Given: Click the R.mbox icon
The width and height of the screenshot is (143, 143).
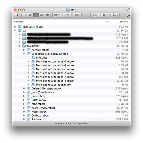Looking at the screenshot, I should point(29,119).
